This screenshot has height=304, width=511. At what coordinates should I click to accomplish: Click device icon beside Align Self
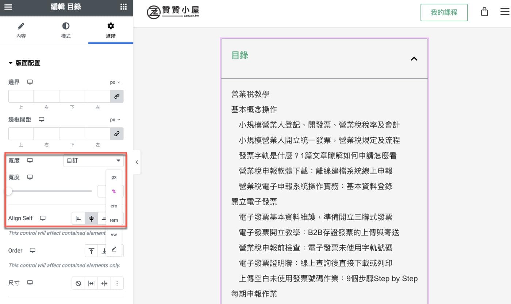pyautogui.click(x=43, y=218)
